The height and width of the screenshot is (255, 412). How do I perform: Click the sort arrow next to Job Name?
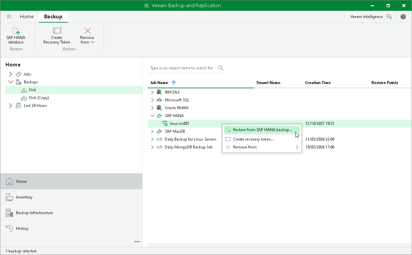tap(174, 83)
